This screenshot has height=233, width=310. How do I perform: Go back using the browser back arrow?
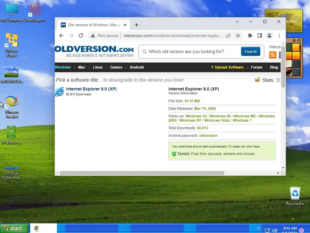tap(61, 36)
